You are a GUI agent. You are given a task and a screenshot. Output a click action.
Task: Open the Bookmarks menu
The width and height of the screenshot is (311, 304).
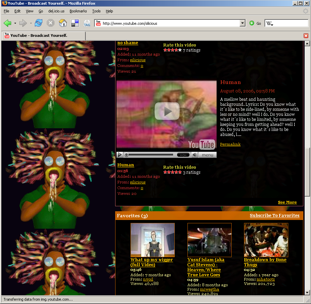(78, 11)
